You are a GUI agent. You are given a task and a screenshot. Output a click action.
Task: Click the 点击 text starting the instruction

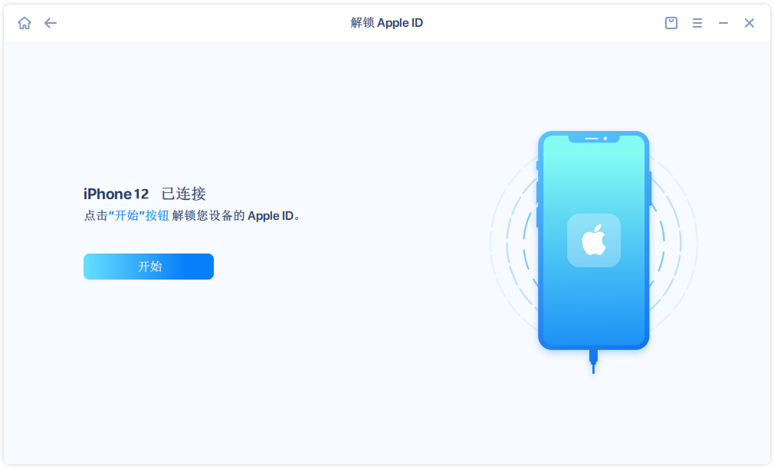click(96, 215)
